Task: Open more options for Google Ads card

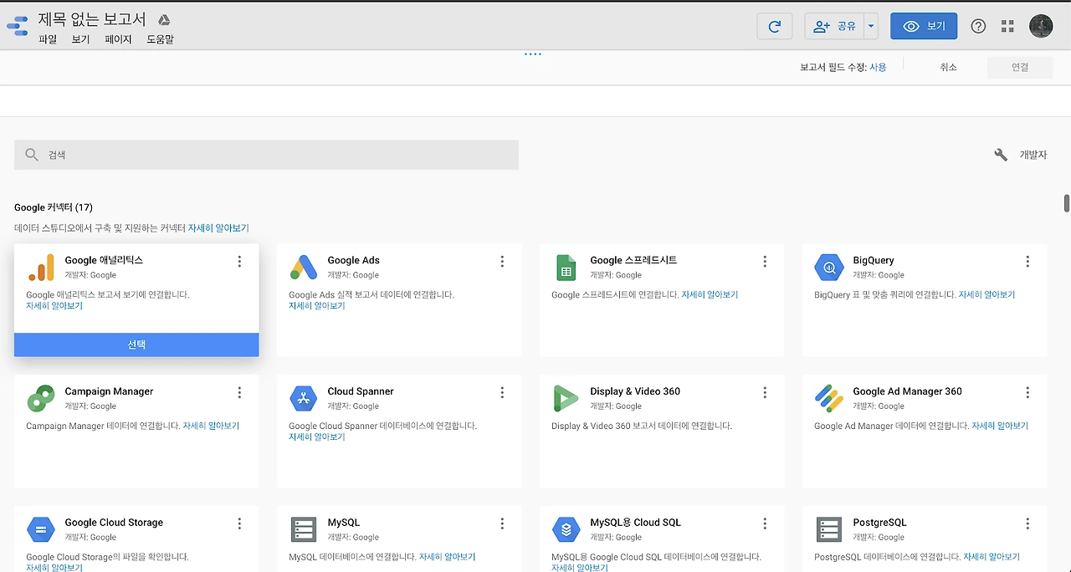Action: click(x=502, y=262)
